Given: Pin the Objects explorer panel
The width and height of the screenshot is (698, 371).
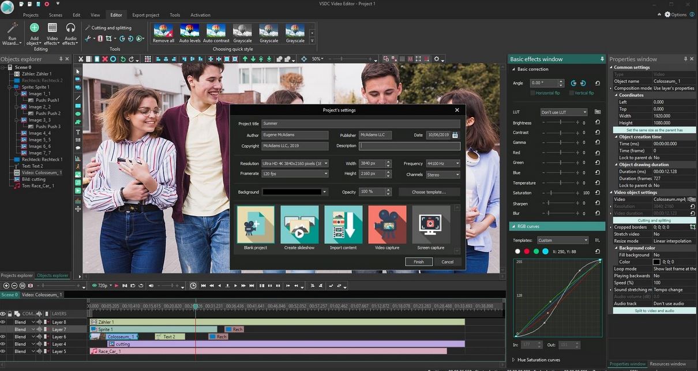Looking at the screenshot, I should 61,59.
